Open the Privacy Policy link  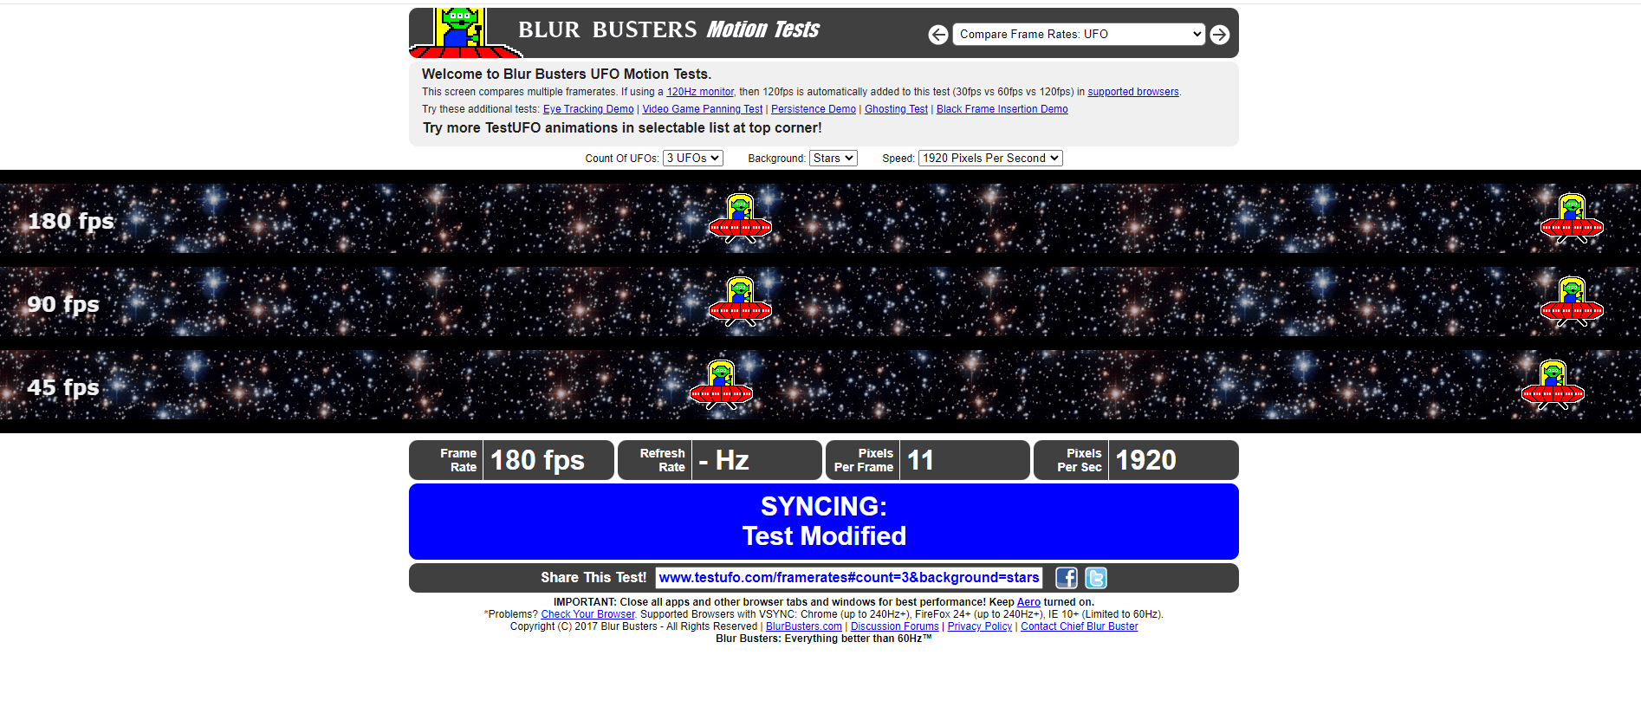[980, 626]
